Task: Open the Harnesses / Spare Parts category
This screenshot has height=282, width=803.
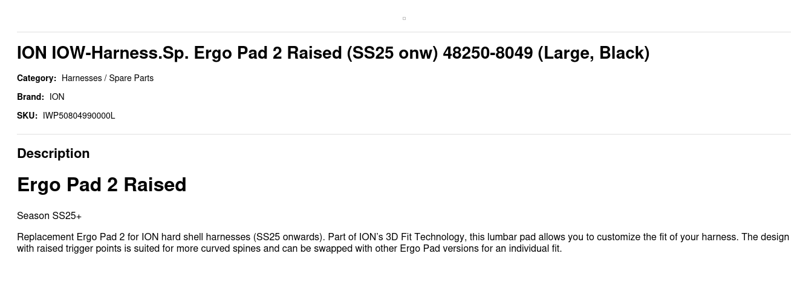Action: 108,78
